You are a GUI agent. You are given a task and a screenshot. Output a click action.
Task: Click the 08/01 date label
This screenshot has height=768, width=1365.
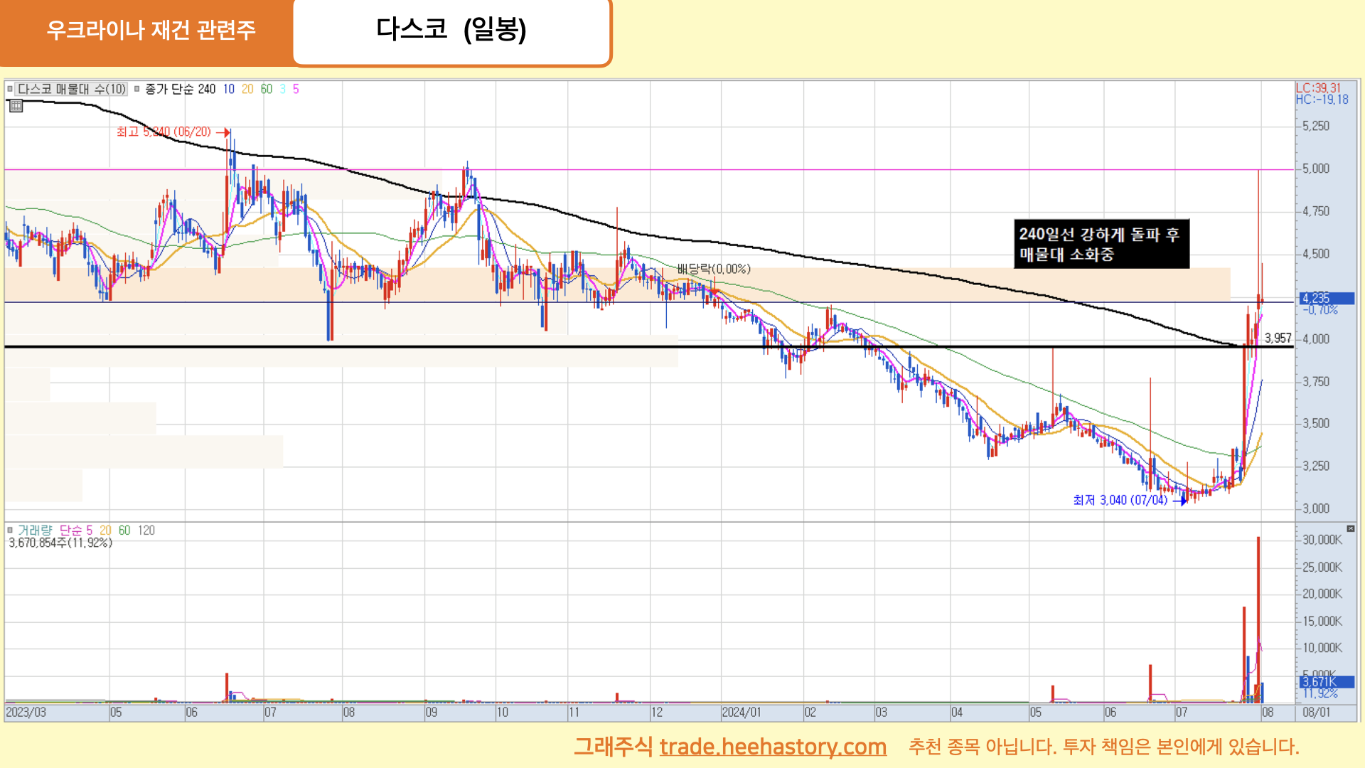click(1316, 712)
